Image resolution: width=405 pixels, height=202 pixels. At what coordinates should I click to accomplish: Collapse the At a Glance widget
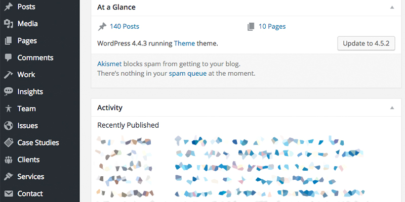(392, 8)
